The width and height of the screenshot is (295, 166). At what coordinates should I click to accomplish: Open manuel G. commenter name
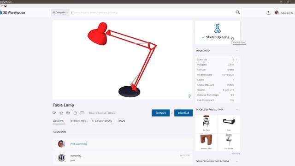tap(76, 156)
